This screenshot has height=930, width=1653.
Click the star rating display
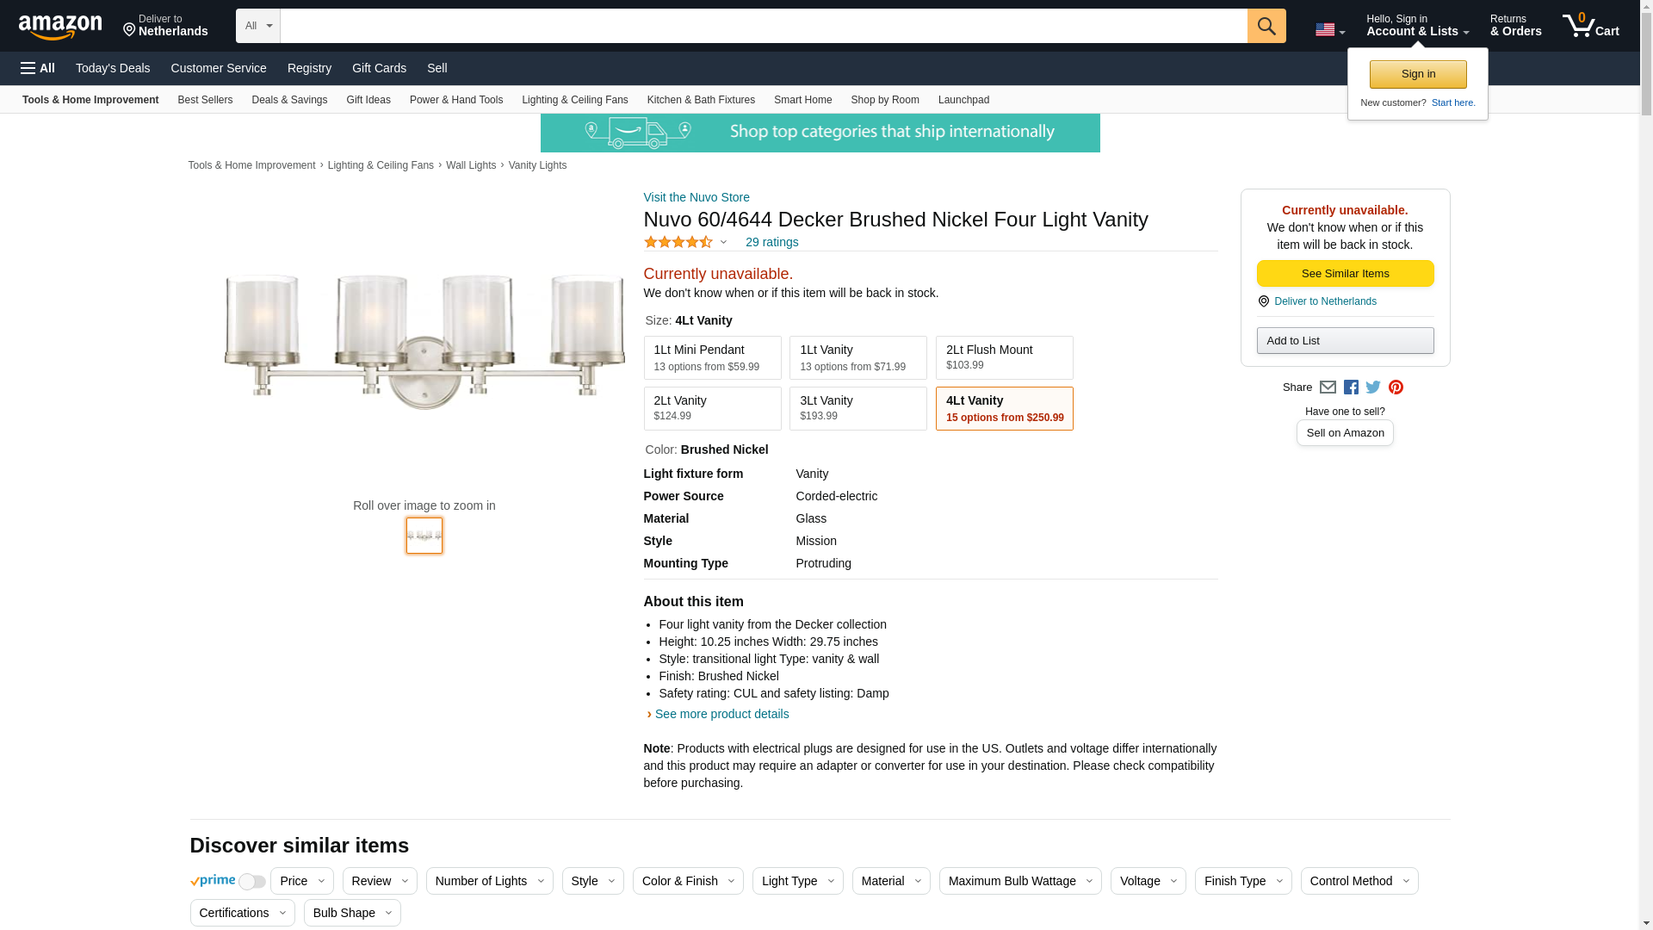(678, 242)
